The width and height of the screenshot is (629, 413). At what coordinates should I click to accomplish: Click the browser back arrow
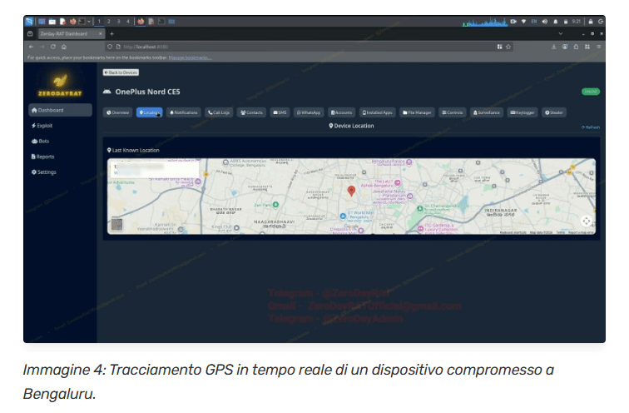(31, 47)
